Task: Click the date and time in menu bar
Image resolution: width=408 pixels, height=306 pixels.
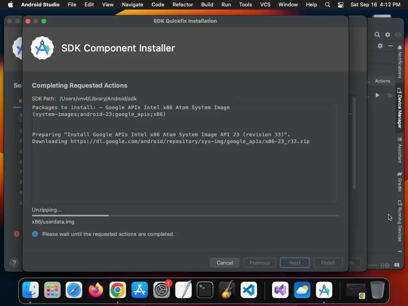Action: (x=375, y=5)
